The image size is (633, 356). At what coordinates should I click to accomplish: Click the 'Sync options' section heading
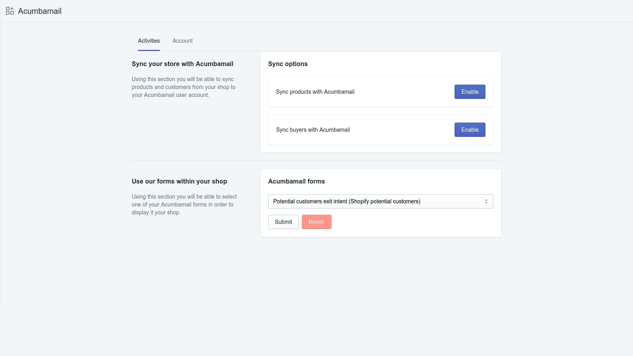coord(288,64)
